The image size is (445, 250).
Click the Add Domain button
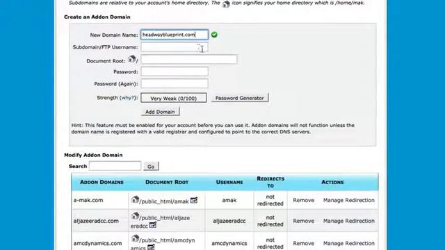(160, 112)
